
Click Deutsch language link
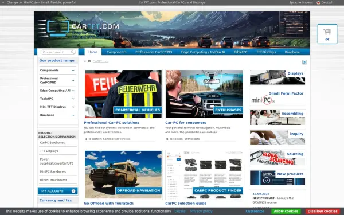point(327,3)
